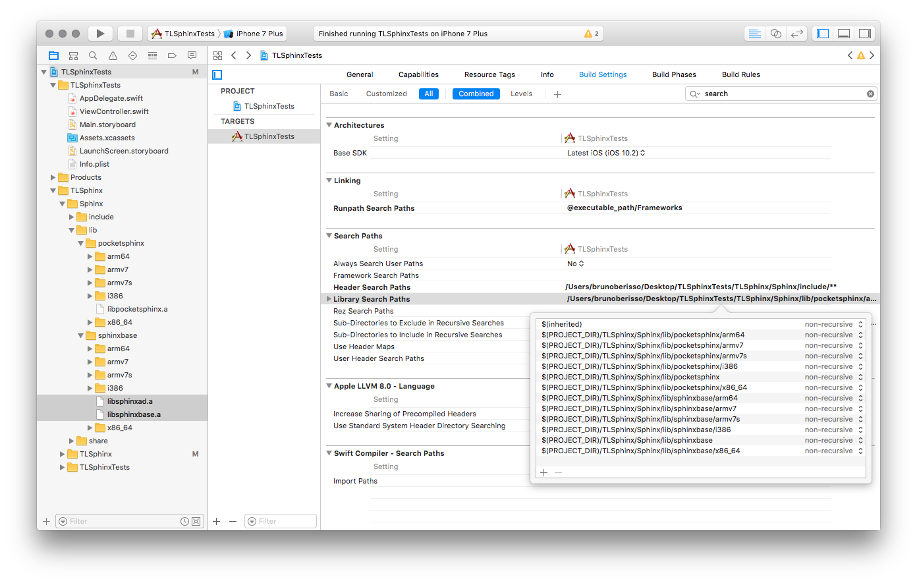The height and width of the screenshot is (583, 917).
Task: Change Always Search User Paths value
Action: click(576, 264)
